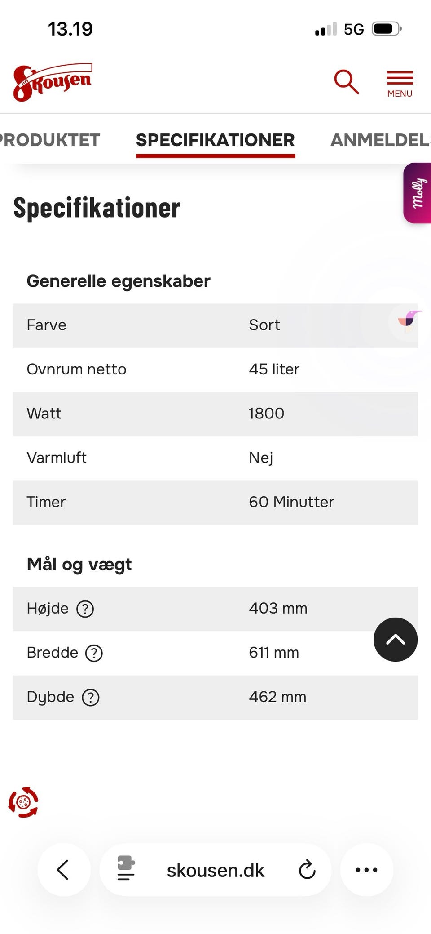Click the Timer 60 Minutter row
This screenshot has width=431, height=934.
(x=215, y=502)
